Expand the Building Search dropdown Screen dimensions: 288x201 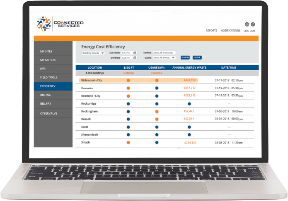(x=93, y=53)
